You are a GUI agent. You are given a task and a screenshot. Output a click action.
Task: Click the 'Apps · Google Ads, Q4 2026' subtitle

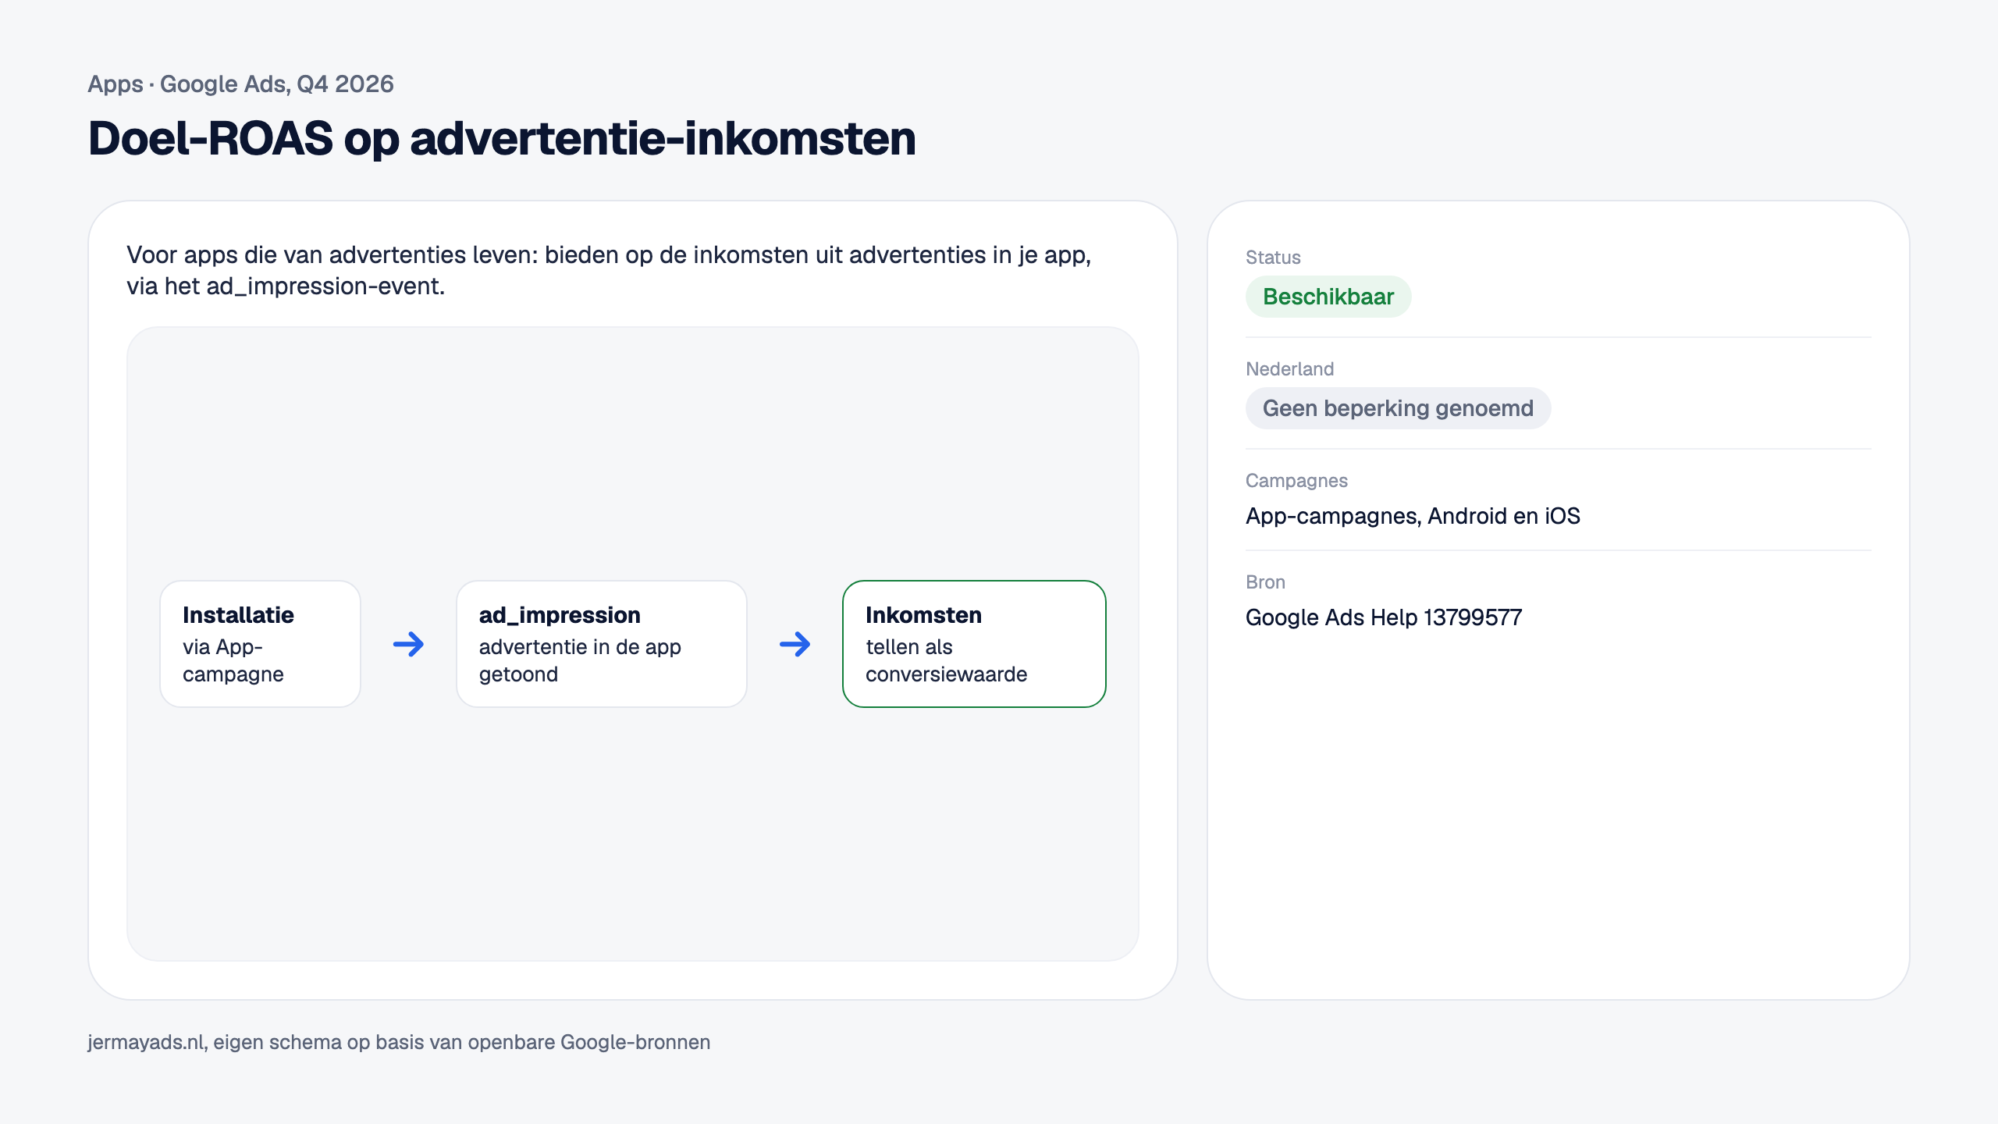pos(240,84)
